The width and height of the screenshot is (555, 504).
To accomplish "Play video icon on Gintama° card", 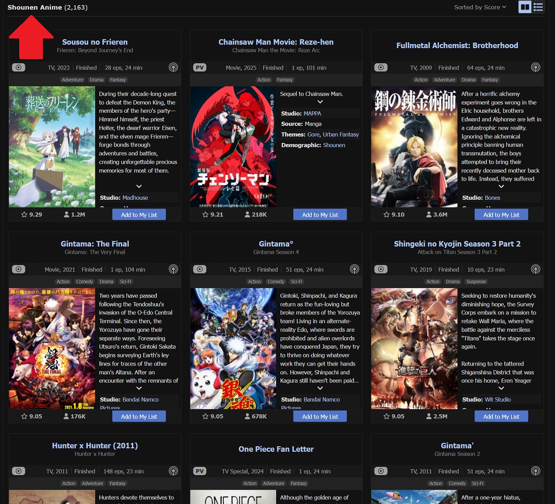I will point(200,269).
